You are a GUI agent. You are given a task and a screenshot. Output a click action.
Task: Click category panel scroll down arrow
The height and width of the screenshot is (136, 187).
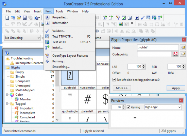coord(57,120)
